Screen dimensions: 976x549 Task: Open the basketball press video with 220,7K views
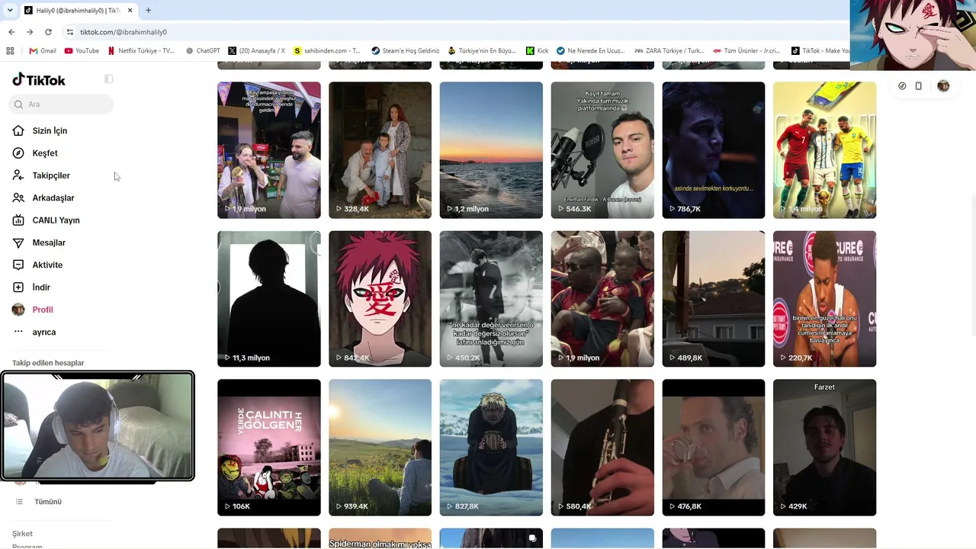[x=824, y=299]
